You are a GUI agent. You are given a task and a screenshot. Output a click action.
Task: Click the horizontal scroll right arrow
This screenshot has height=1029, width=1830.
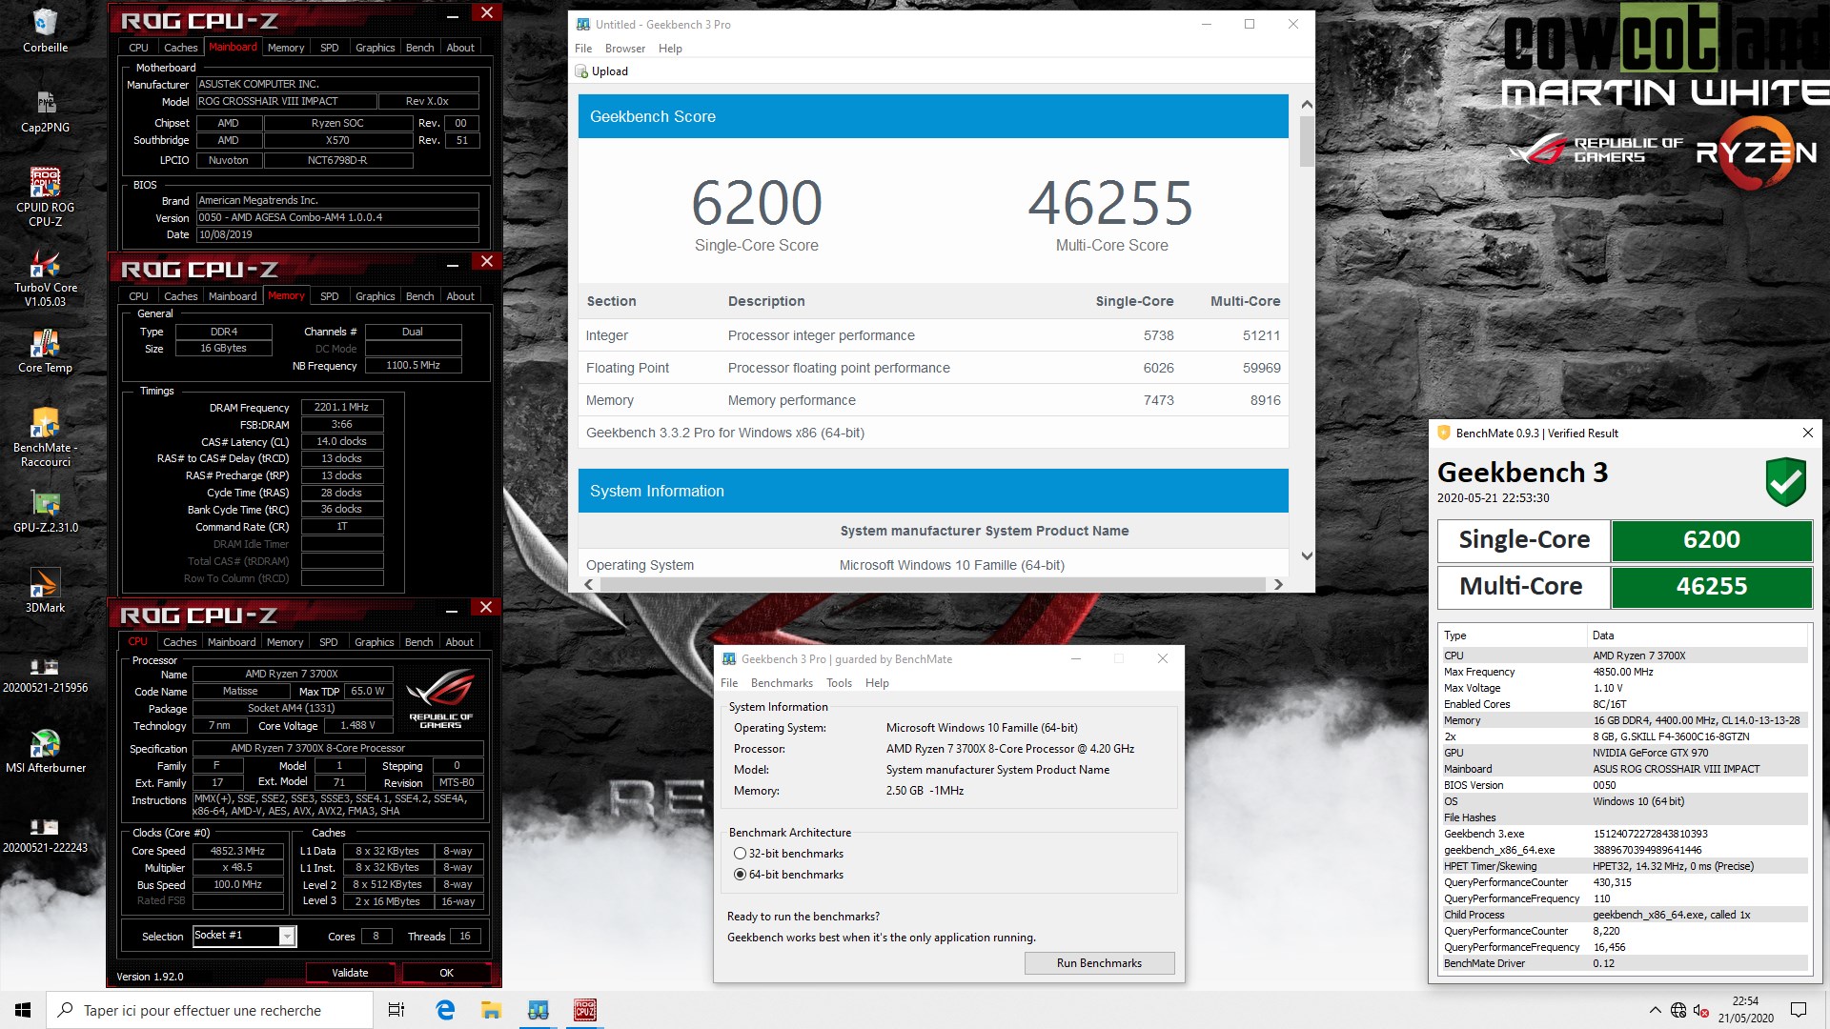pyautogui.click(x=1278, y=584)
